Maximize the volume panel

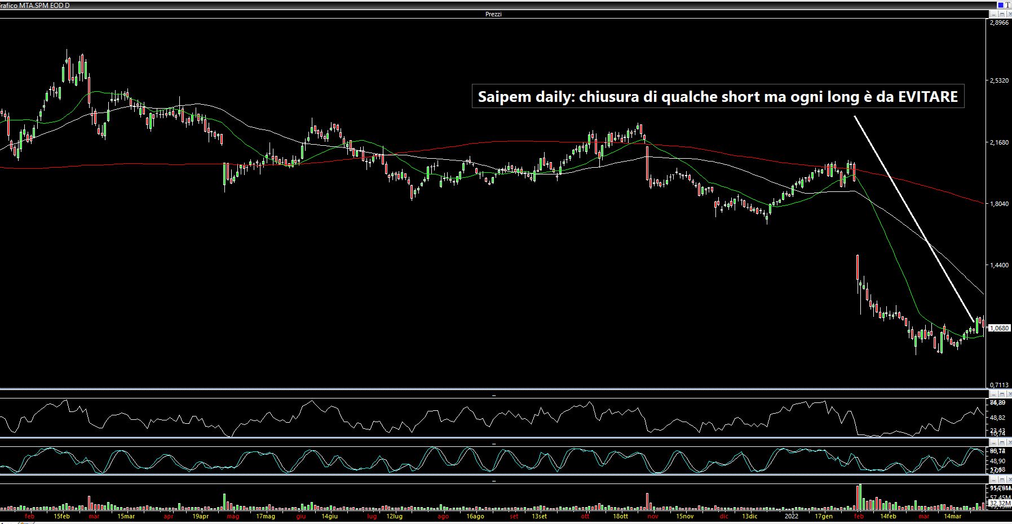click(1002, 479)
